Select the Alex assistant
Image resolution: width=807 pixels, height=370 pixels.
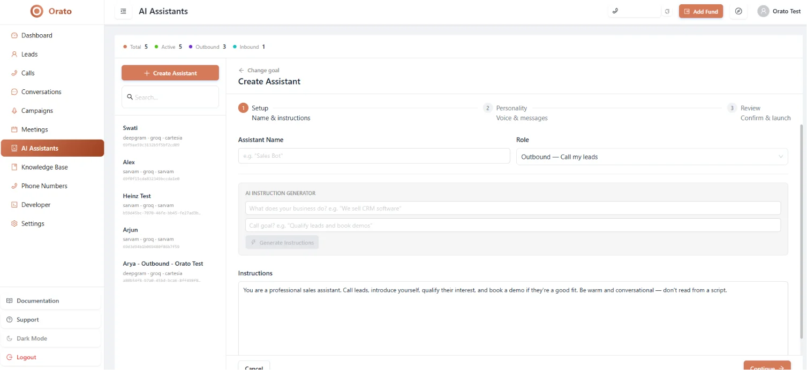coord(170,170)
